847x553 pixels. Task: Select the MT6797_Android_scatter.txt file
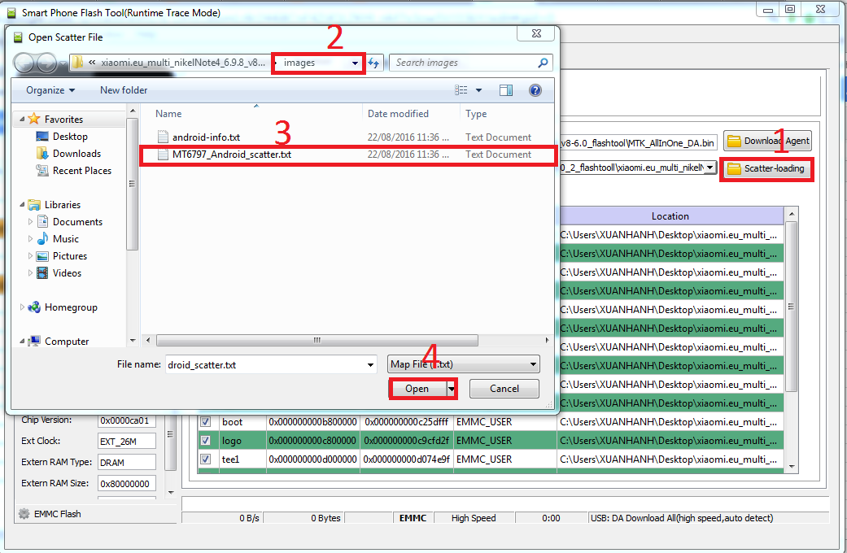point(232,155)
